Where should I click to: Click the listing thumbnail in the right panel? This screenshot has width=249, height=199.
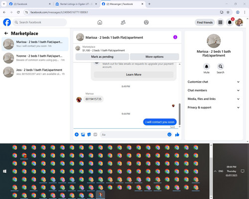point(214,41)
